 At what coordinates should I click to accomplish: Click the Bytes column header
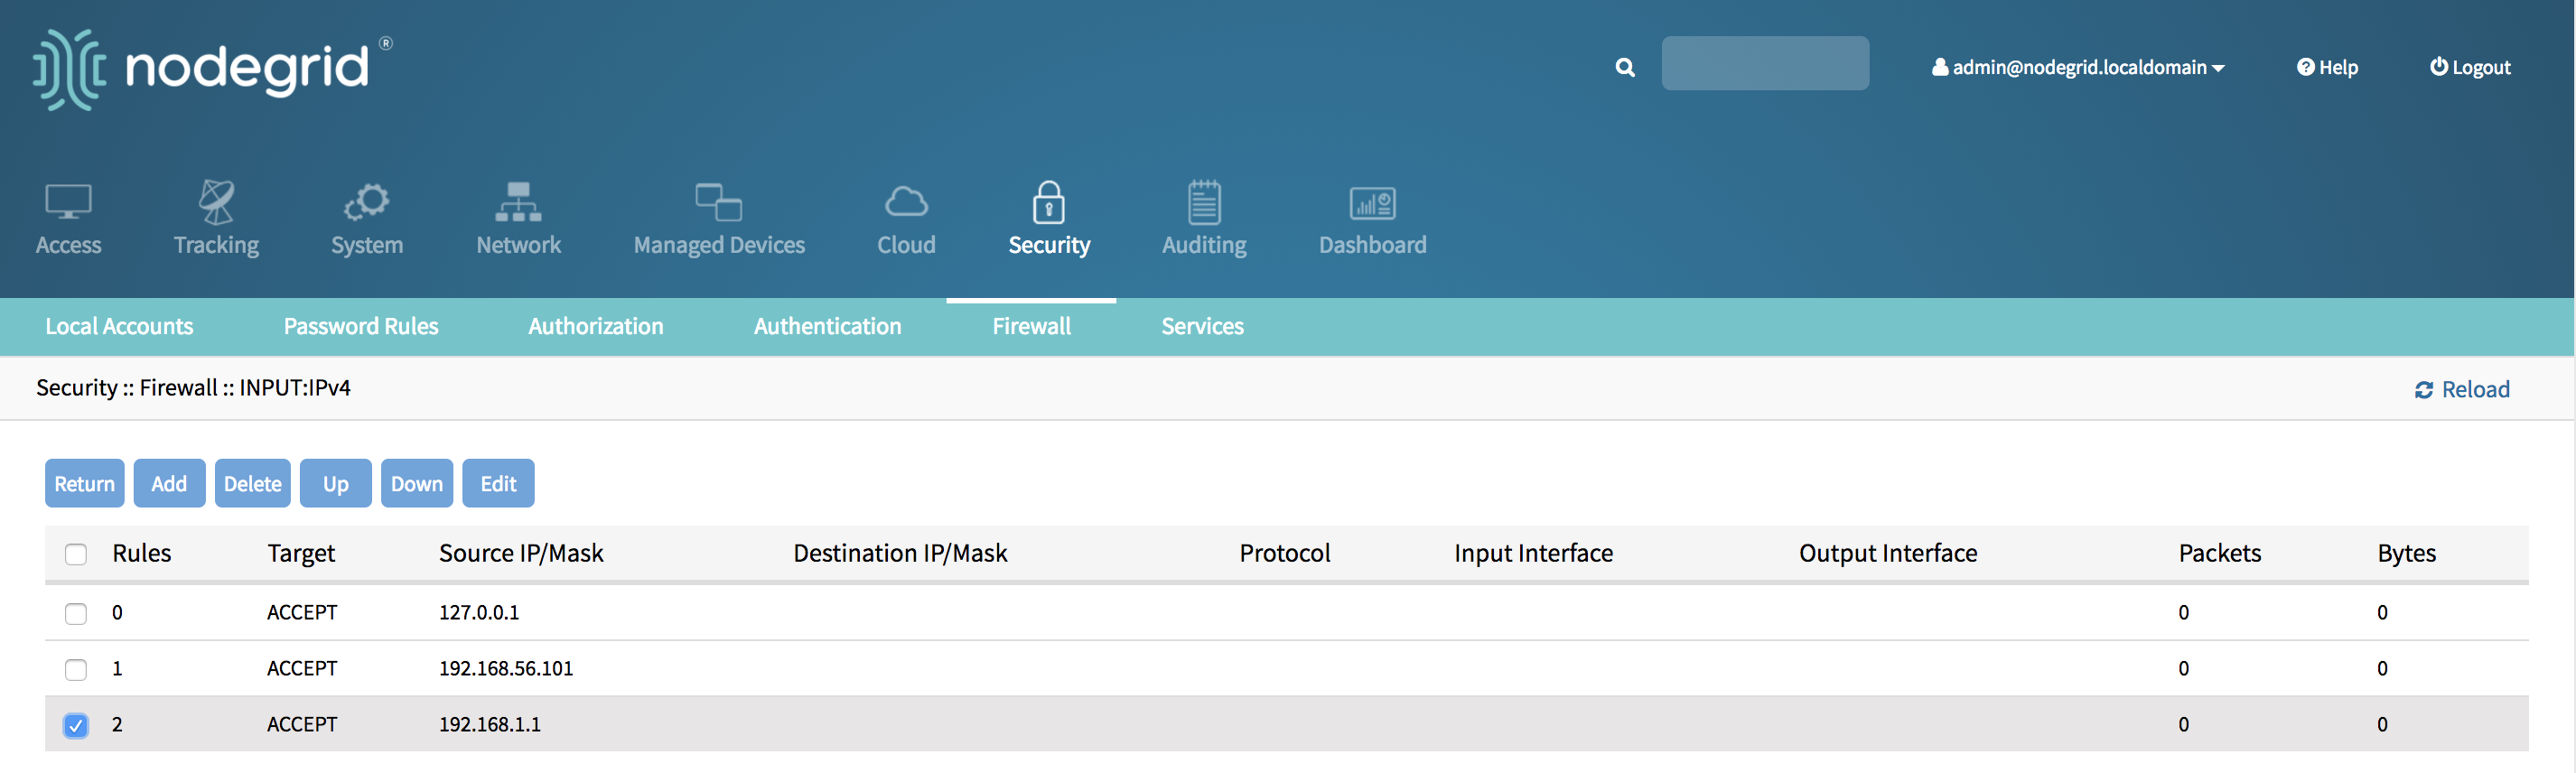click(x=2407, y=553)
